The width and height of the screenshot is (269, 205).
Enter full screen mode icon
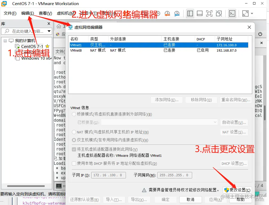pyautogui.click(x=209, y=13)
